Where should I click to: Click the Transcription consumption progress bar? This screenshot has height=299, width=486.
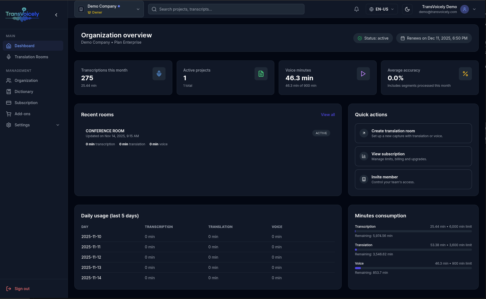pos(413,231)
